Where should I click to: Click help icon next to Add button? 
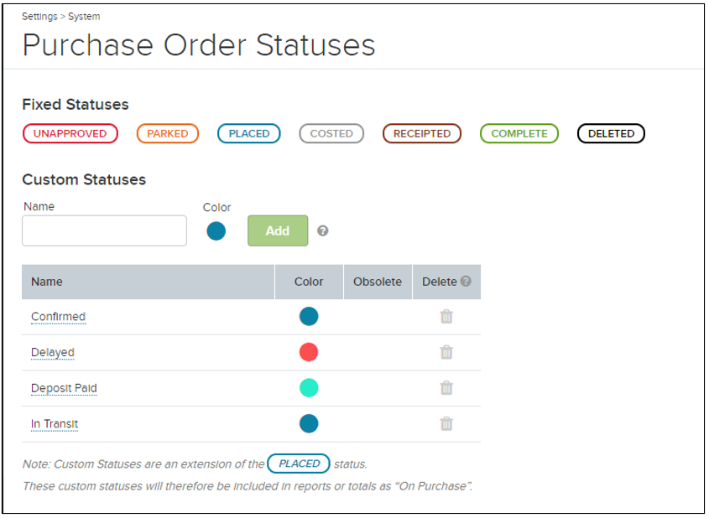coord(323,231)
